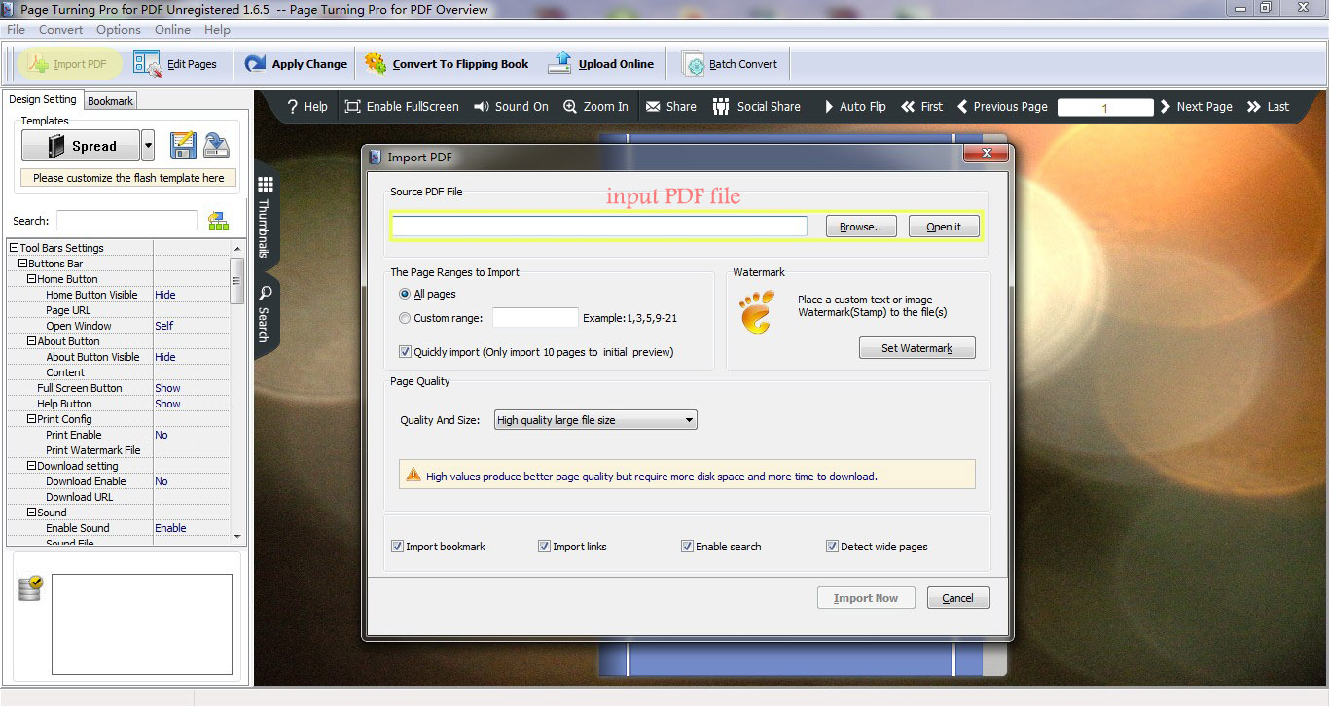The width and height of the screenshot is (1329, 707).
Task: Select the Custom range radio button
Action: pyautogui.click(x=405, y=318)
